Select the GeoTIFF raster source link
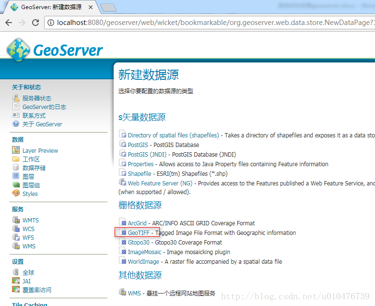 (x=139, y=233)
